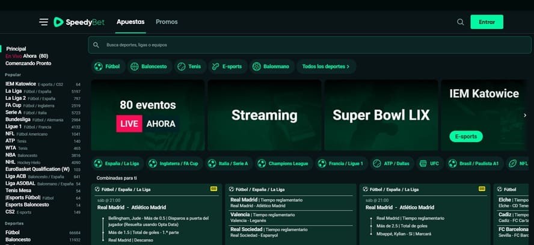Screen dimensions: 534x245
Task: Open NBA Baloncesto in sidebar
Action: [43, 155]
